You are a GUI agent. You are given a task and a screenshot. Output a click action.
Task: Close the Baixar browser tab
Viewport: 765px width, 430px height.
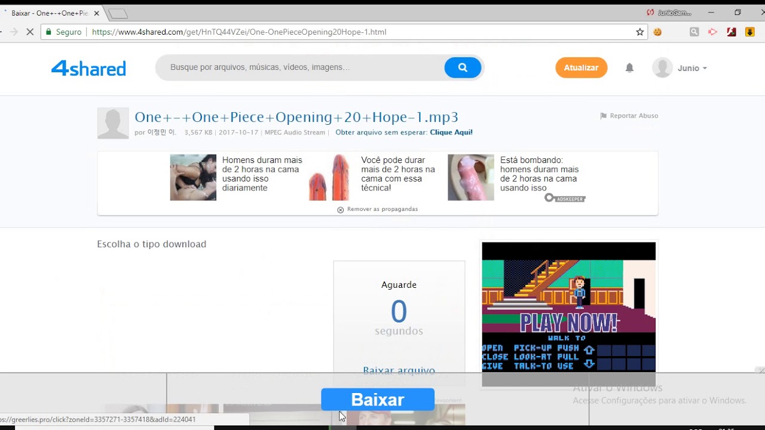(x=97, y=13)
